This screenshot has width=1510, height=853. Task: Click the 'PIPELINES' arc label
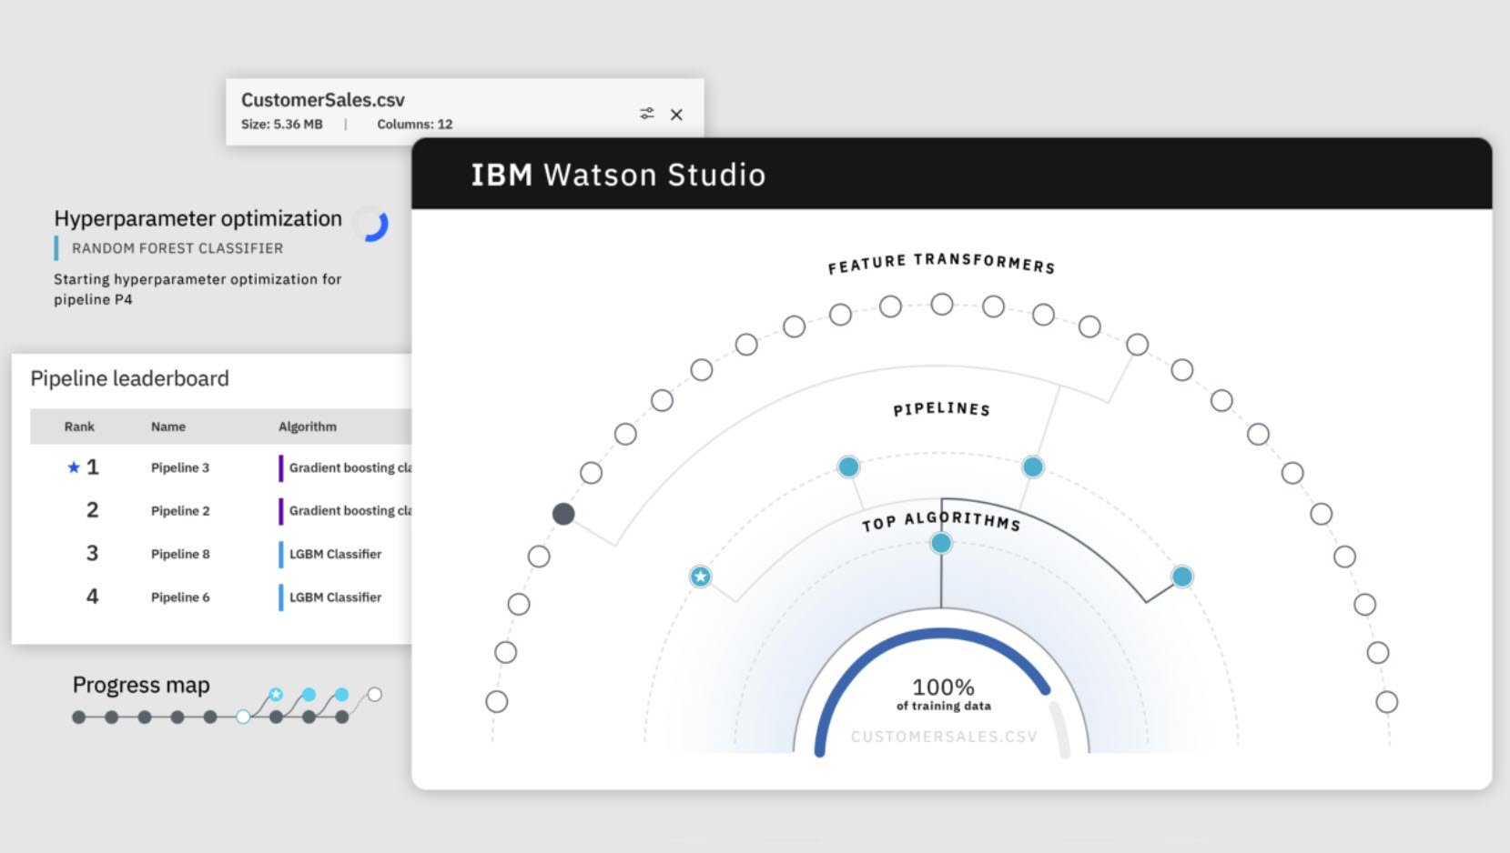[941, 409]
